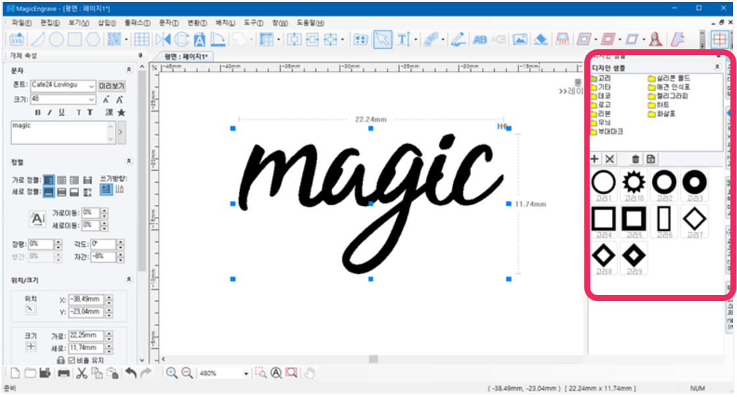Click the QR code tool icon

coord(114,39)
